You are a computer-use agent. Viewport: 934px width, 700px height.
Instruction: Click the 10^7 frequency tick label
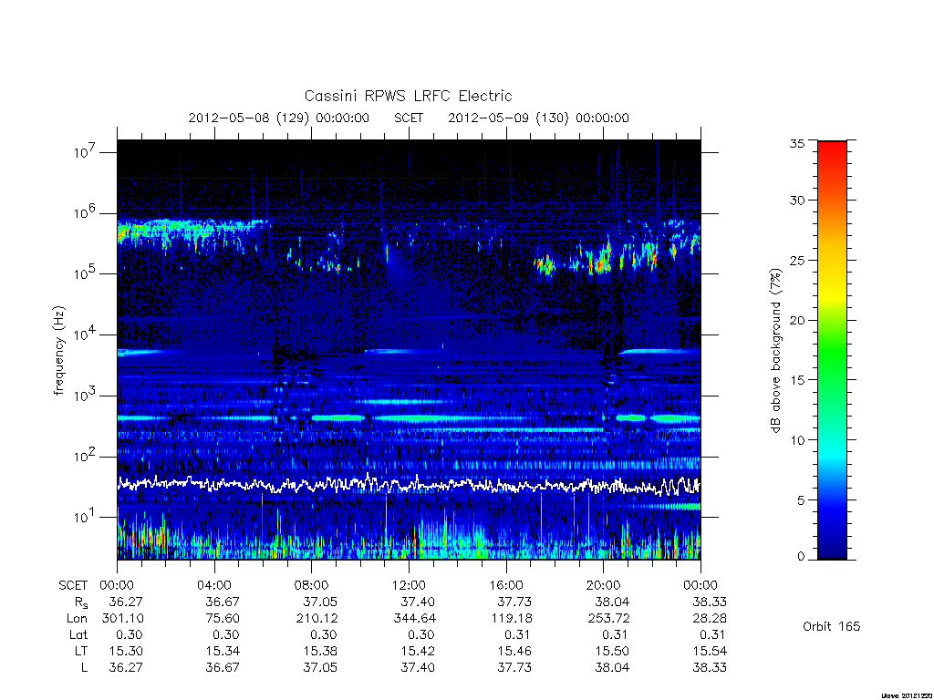click(85, 152)
